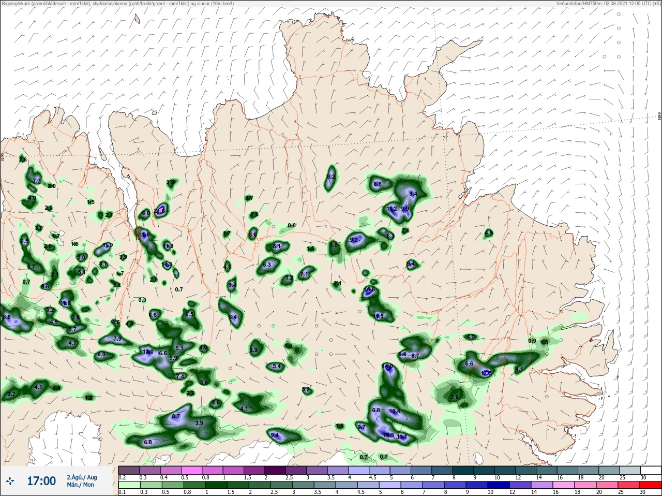Click the 0.9 precipitation value on the map
The width and height of the screenshot is (662, 496).
pyautogui.click(x=532, y=341)
